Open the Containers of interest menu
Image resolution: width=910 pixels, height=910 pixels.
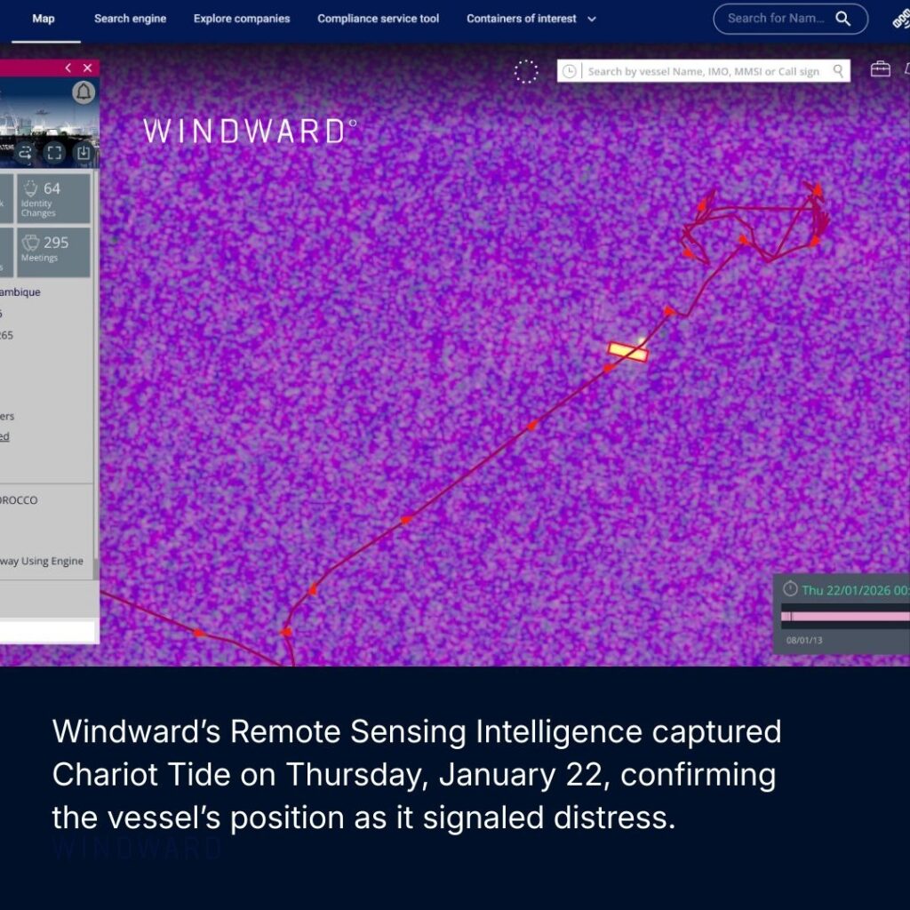point(531,19)
